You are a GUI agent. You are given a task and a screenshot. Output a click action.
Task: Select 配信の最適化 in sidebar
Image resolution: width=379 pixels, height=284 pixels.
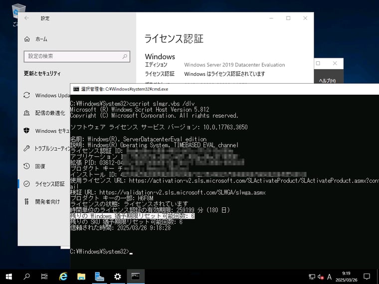(x=50, y=113)
